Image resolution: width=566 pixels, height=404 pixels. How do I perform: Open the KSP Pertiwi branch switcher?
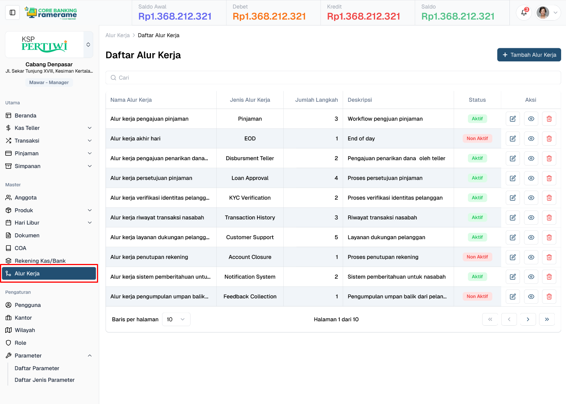point(88,45)
